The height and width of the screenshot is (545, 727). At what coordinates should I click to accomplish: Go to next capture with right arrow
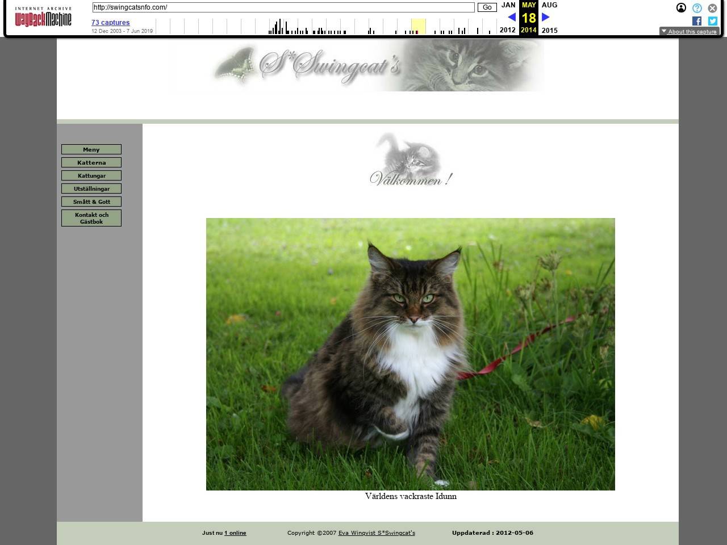click(x=546, y=17)
